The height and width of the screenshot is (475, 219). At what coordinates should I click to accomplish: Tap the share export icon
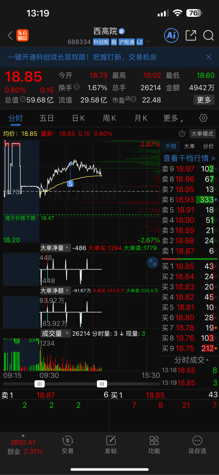click(x=191, y=35)
